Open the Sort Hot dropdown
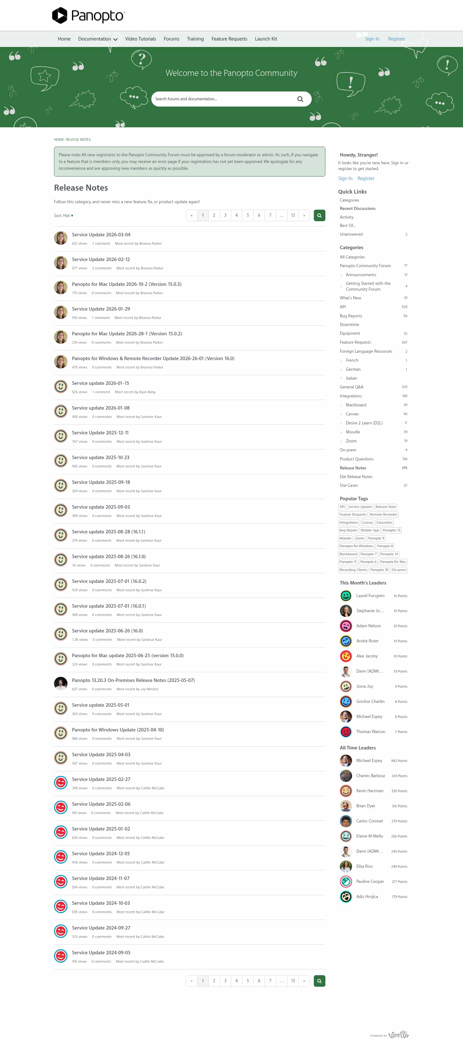 64,216
